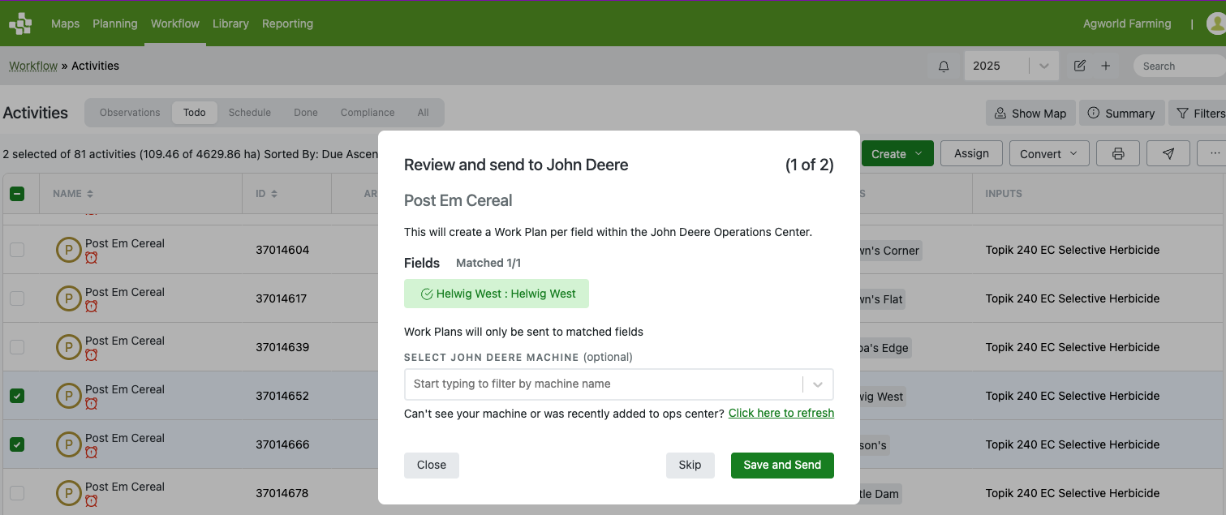
Task: Check the box for activity 37014678
Action: (x=17, y=493)
